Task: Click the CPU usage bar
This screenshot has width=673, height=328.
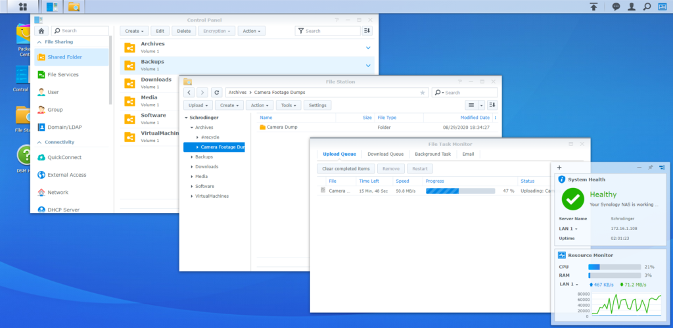Action: (615, 267)
